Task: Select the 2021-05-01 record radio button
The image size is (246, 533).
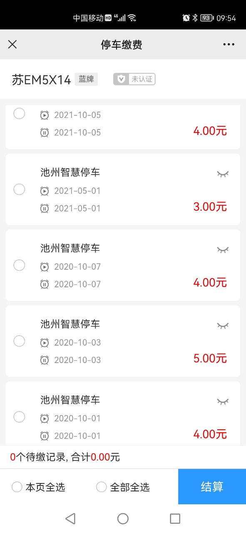Action: pos(19,189)
